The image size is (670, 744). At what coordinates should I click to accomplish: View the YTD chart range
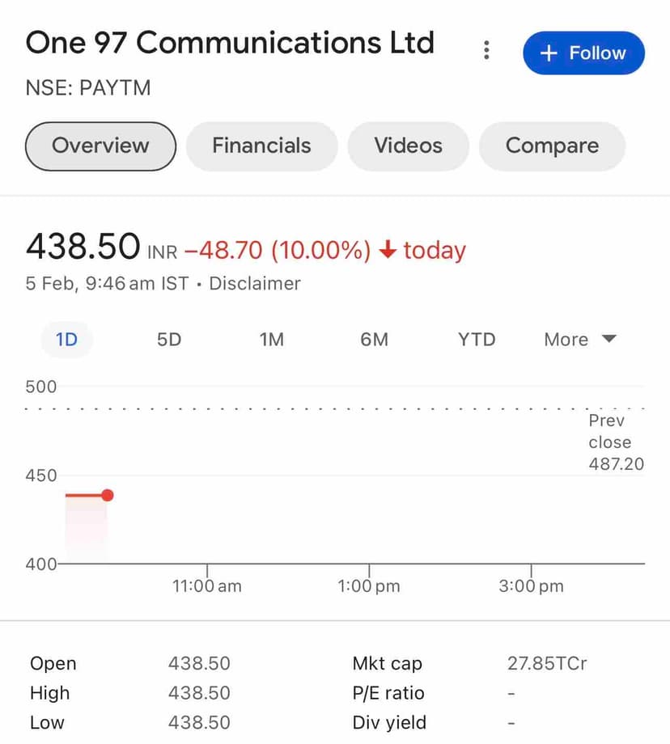477,340
